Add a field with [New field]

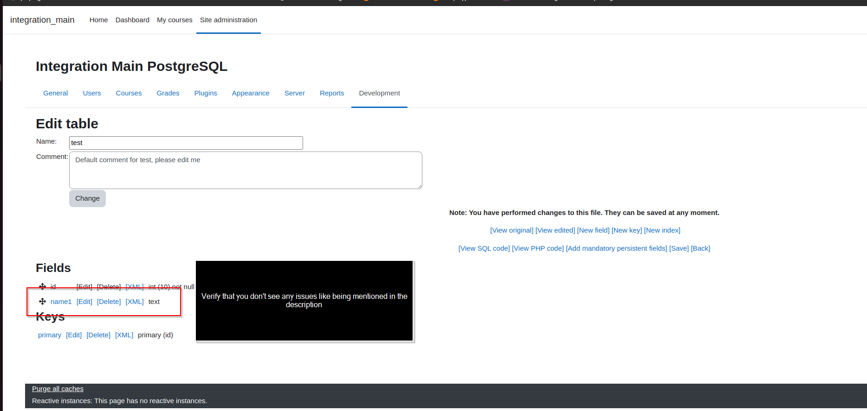(x=593, y=230)
